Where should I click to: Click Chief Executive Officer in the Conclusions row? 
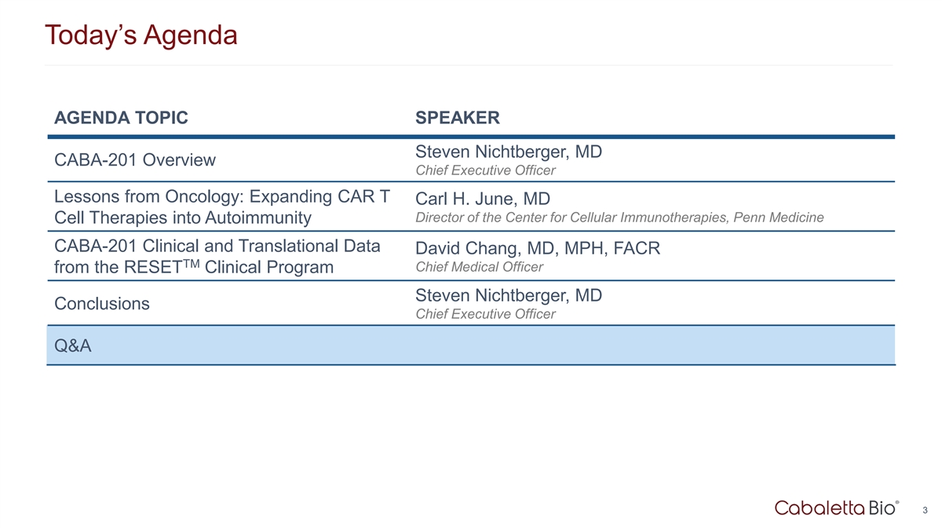click(x=484, y=314)
